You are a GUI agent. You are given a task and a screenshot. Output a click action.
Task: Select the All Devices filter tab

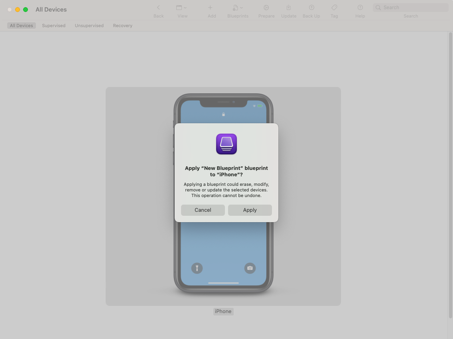(22, 26)
